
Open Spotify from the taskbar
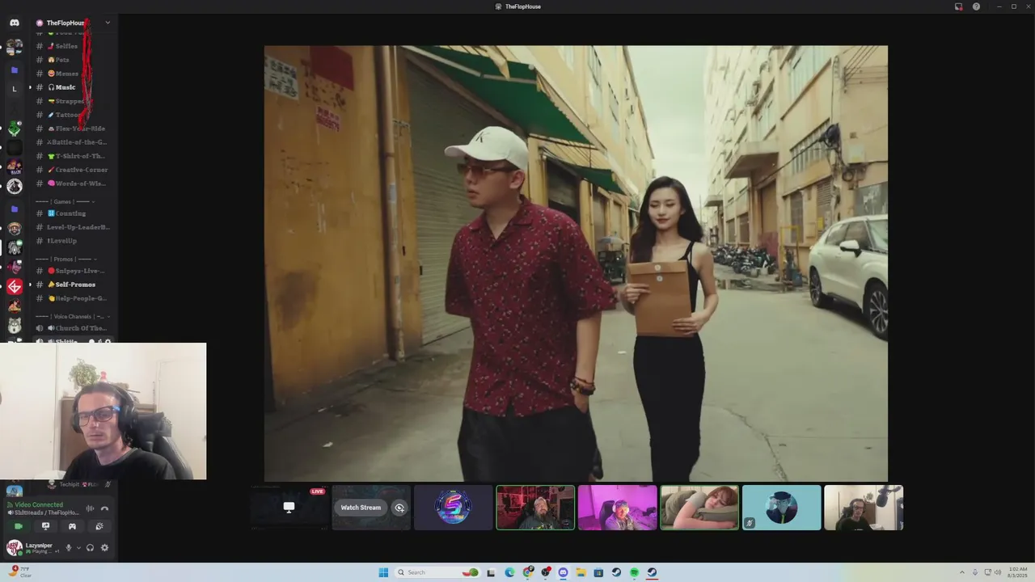634,572
